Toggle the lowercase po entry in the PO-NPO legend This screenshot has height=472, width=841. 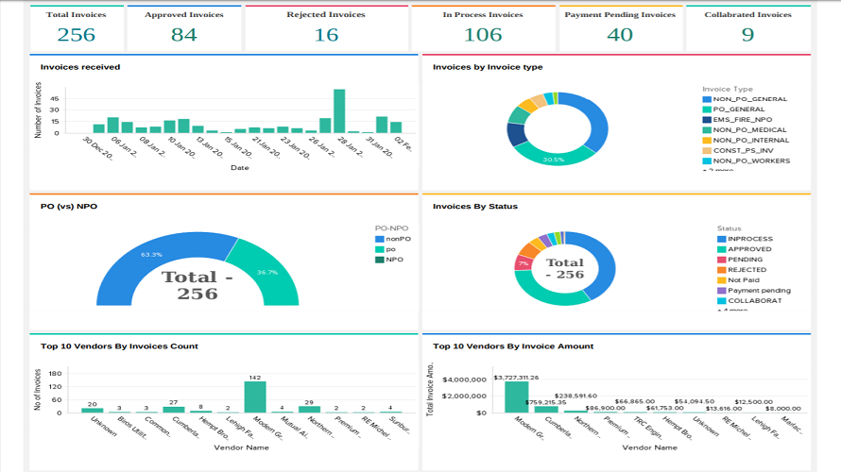click(x=386, y=249)
